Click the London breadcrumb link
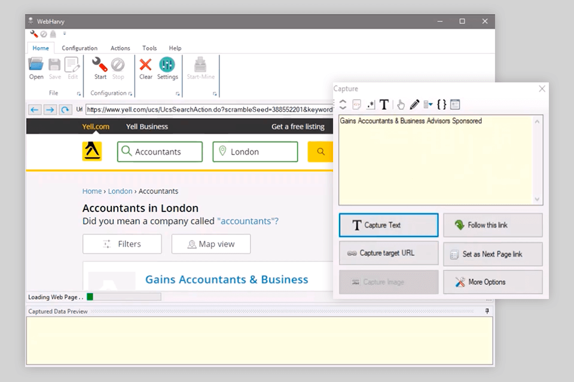 click(x=120, y=191)
